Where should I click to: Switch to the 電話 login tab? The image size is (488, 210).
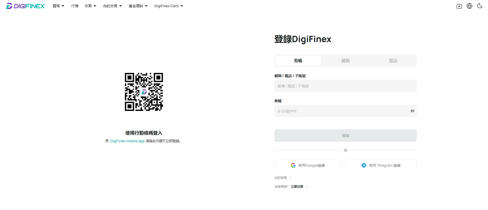point(393,61)
